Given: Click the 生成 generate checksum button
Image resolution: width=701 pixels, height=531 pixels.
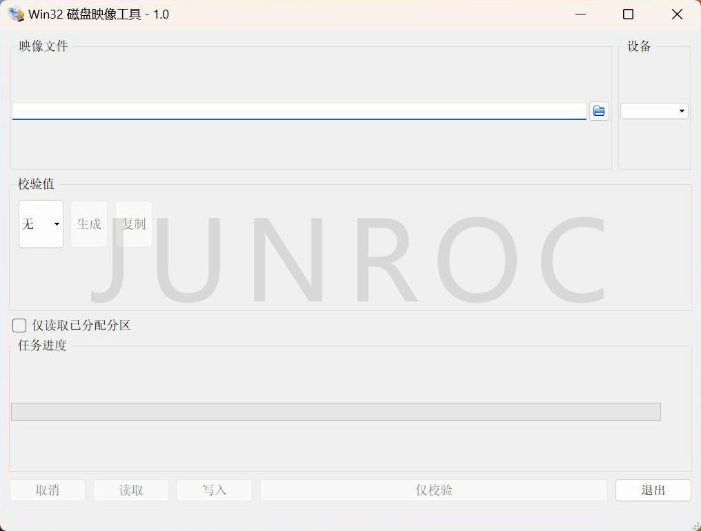Looking at the screenshot, I should (x=89, y=224).
